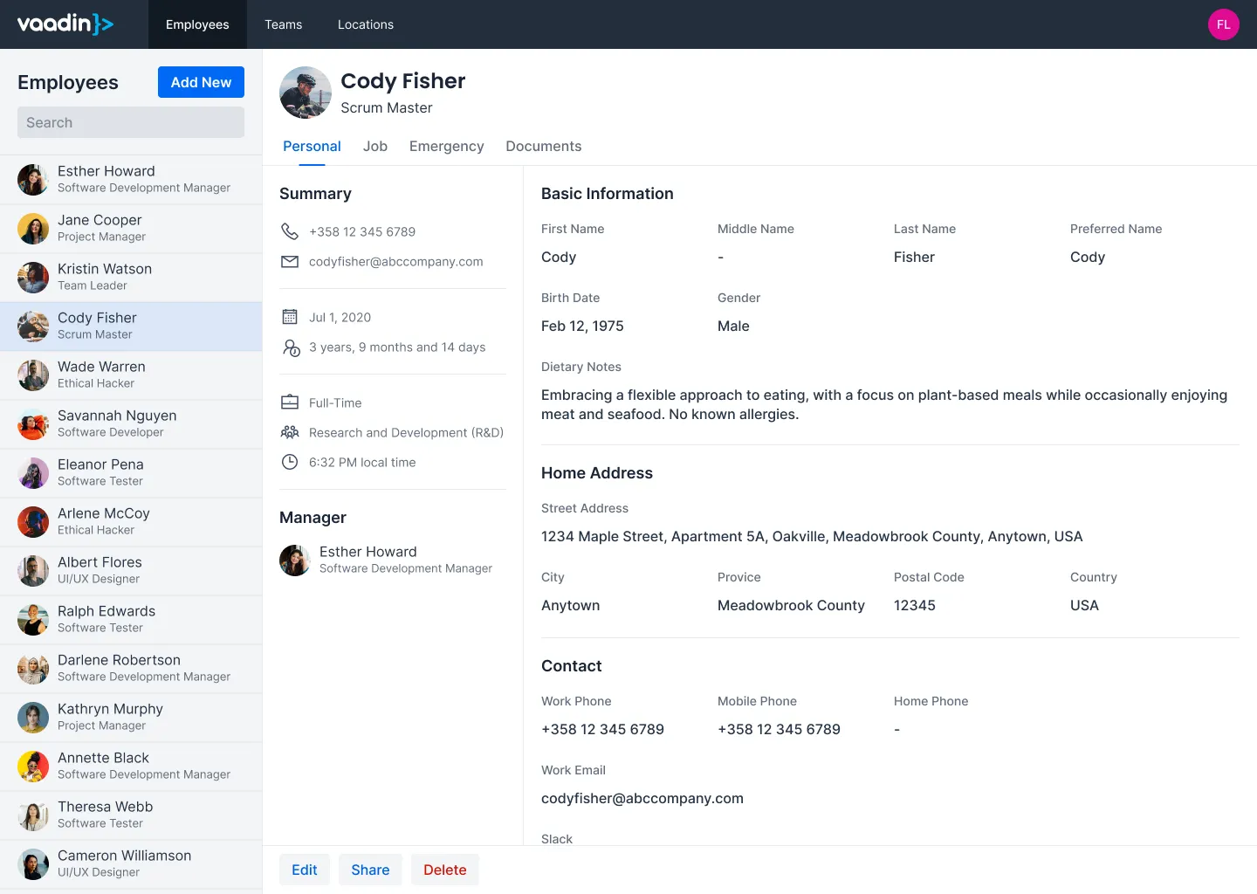
Task: Click Cody Fisher's profile photo
Action: tap(305, 93)
